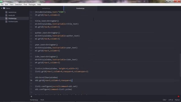The image size is (181, 102).
Task: Click the Demo folder icon
Action: (x=4, y=8)
